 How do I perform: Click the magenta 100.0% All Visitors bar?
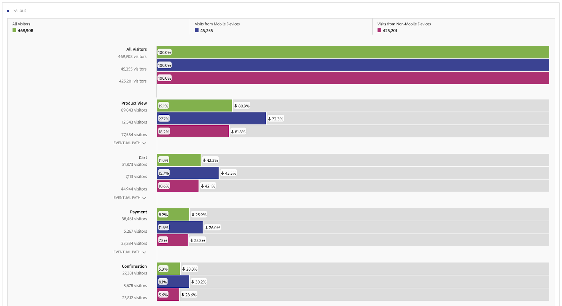coord(353,78)
